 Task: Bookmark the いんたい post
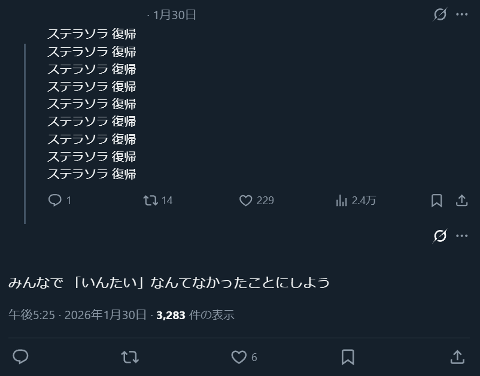[x=348, y=357]
